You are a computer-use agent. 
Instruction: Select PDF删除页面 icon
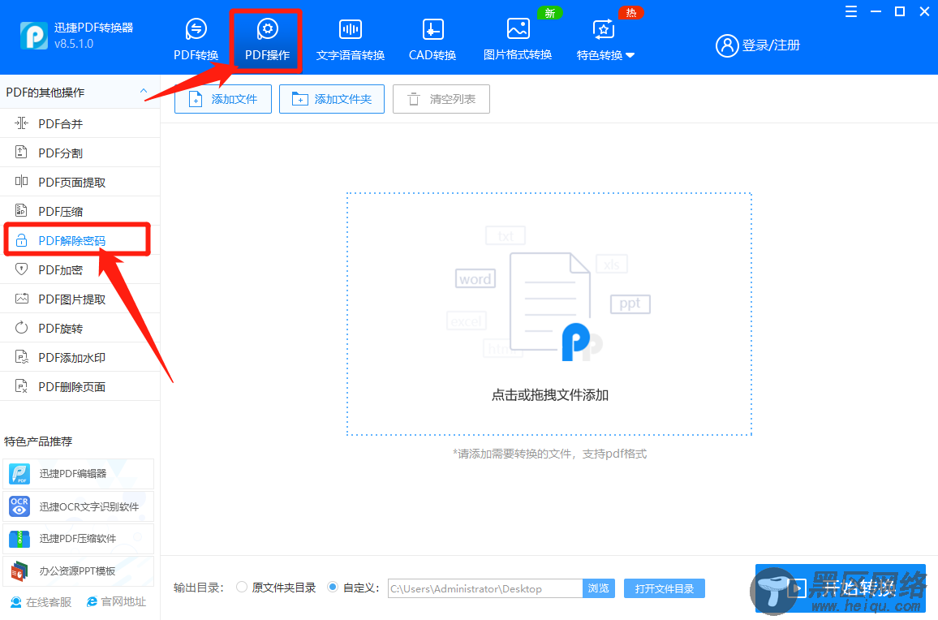(22, 386)
